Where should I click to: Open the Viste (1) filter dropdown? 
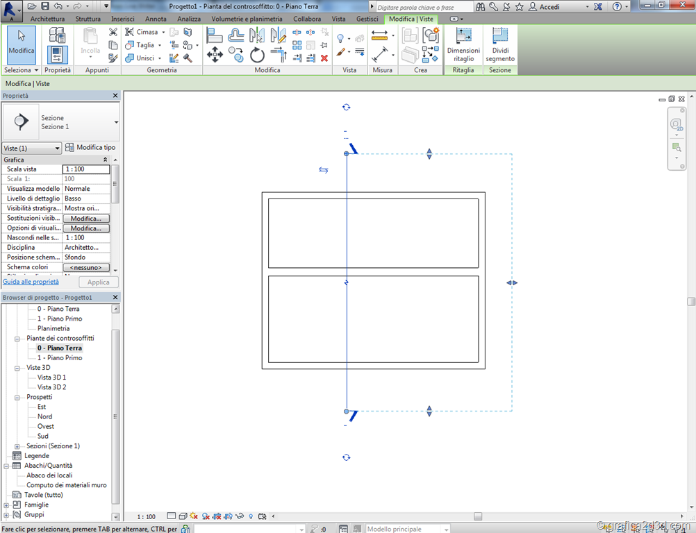(32, 148)
